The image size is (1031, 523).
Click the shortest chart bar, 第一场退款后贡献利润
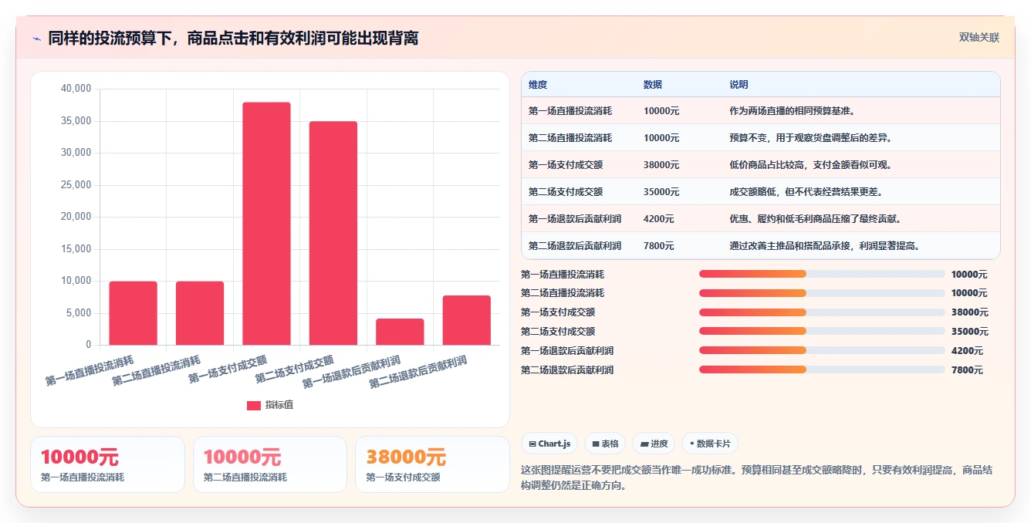400,332
